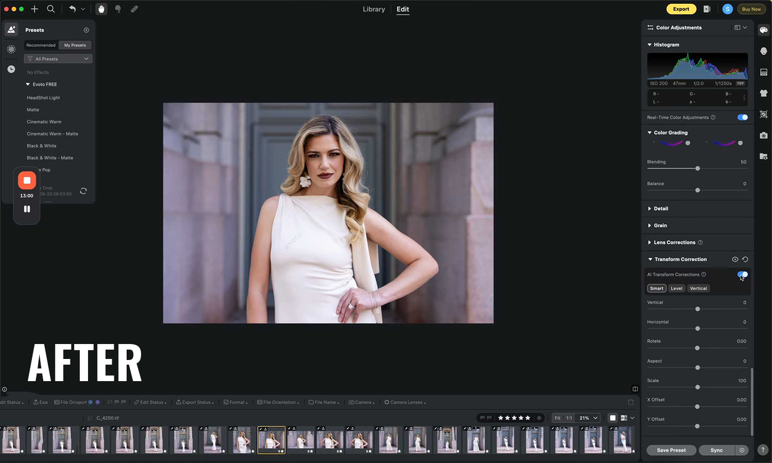
Task: Click the add preset plus icon
Action: pyautogui.click(x=86, y=30)
